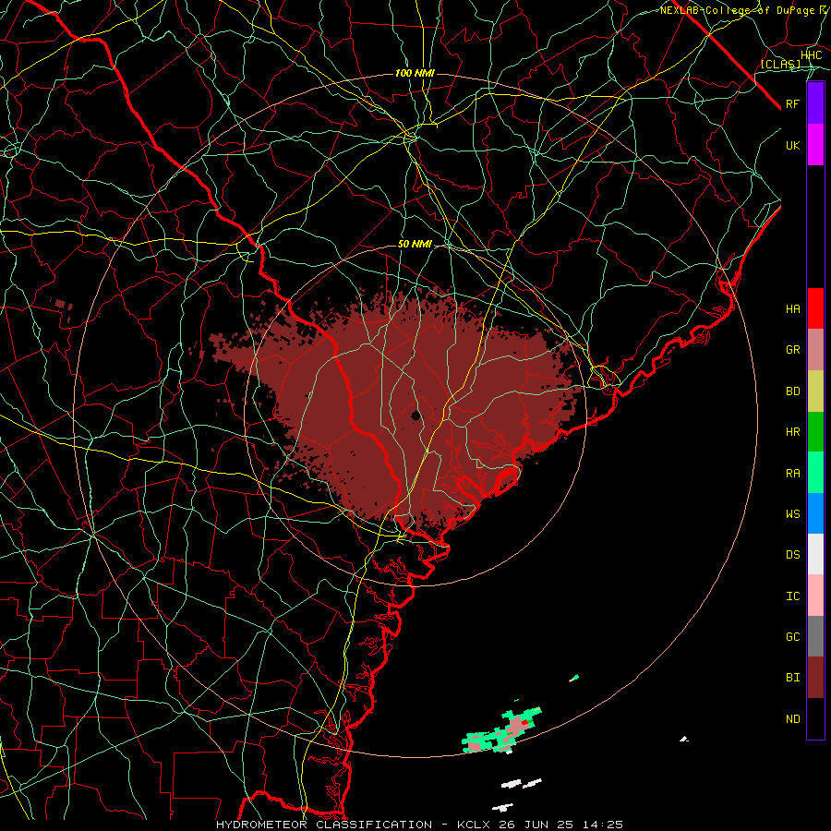This screenshot has width=831, height=831.
Task: Click the UK magenta legend swatch
Action: tap(815, 145)
